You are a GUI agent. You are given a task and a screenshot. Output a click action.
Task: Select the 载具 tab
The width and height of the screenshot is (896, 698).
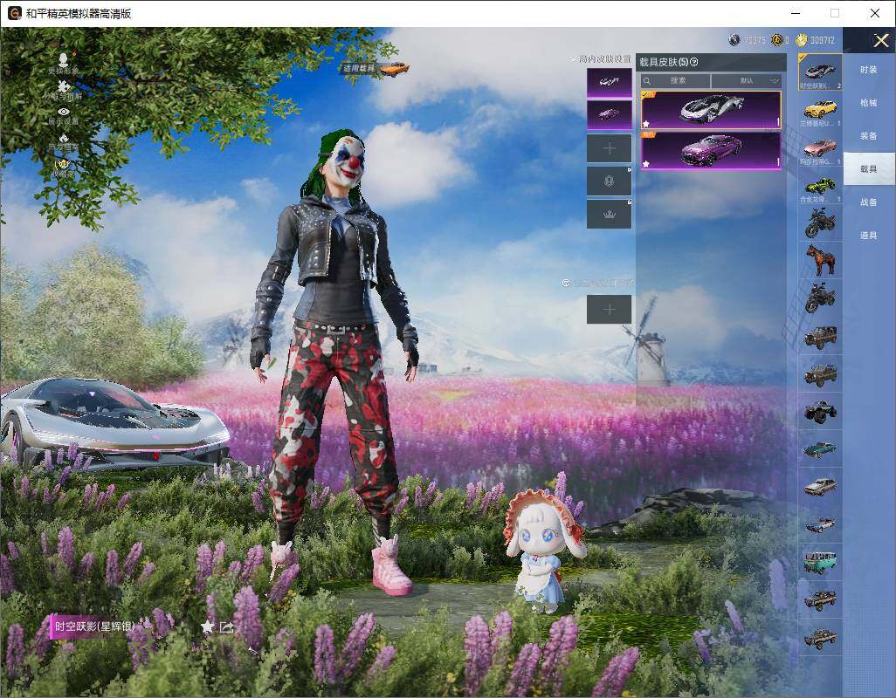coord(869,169)
